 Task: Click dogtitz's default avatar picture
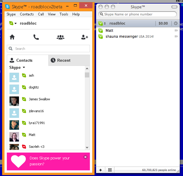click(x=14, y=89)
